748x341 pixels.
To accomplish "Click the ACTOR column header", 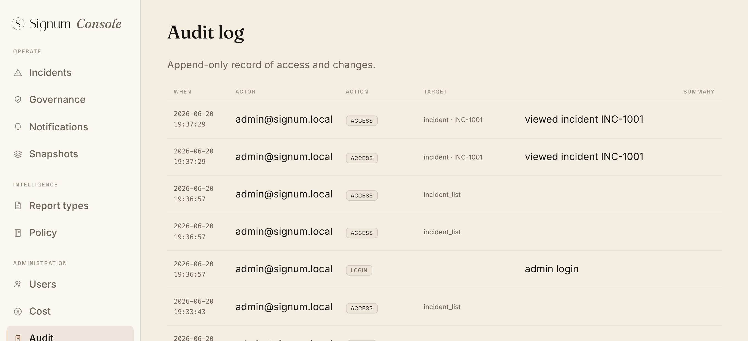I will pos(245,92).
